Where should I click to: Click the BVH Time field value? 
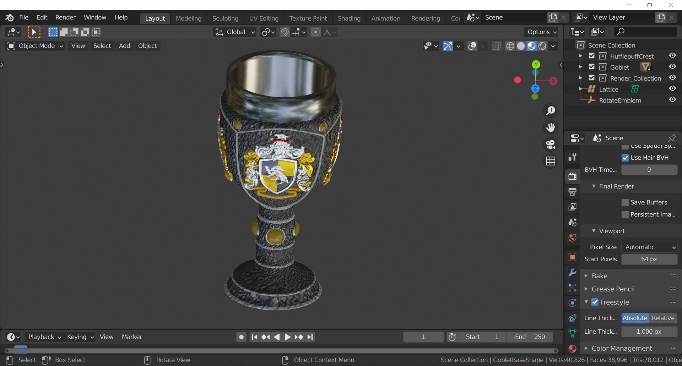coord(649,170)
